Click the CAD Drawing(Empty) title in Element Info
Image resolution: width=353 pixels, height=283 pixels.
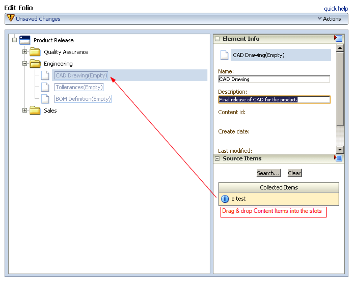(259, 55)
